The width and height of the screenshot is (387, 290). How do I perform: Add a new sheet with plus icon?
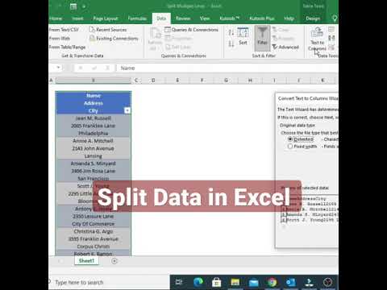click(114, 261)
